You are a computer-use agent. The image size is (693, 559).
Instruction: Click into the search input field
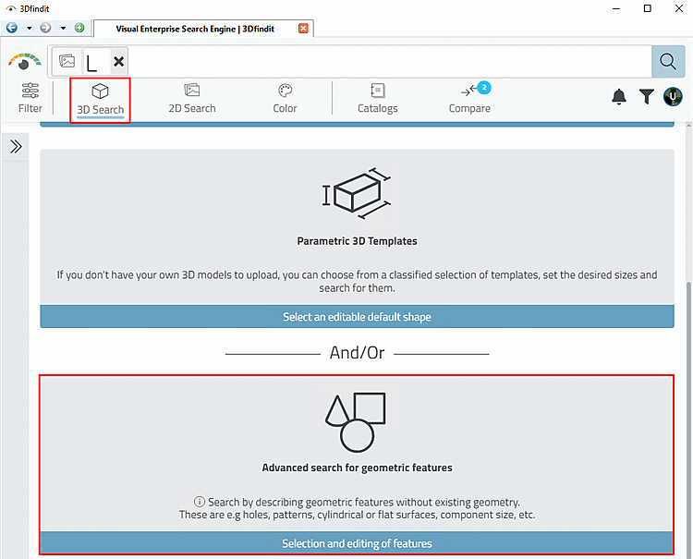(389, 61)
